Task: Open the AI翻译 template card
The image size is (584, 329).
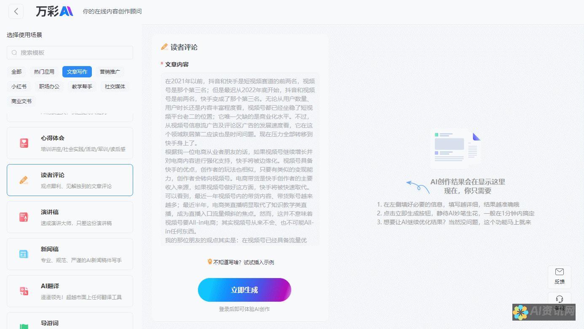Action: [70, 291]
